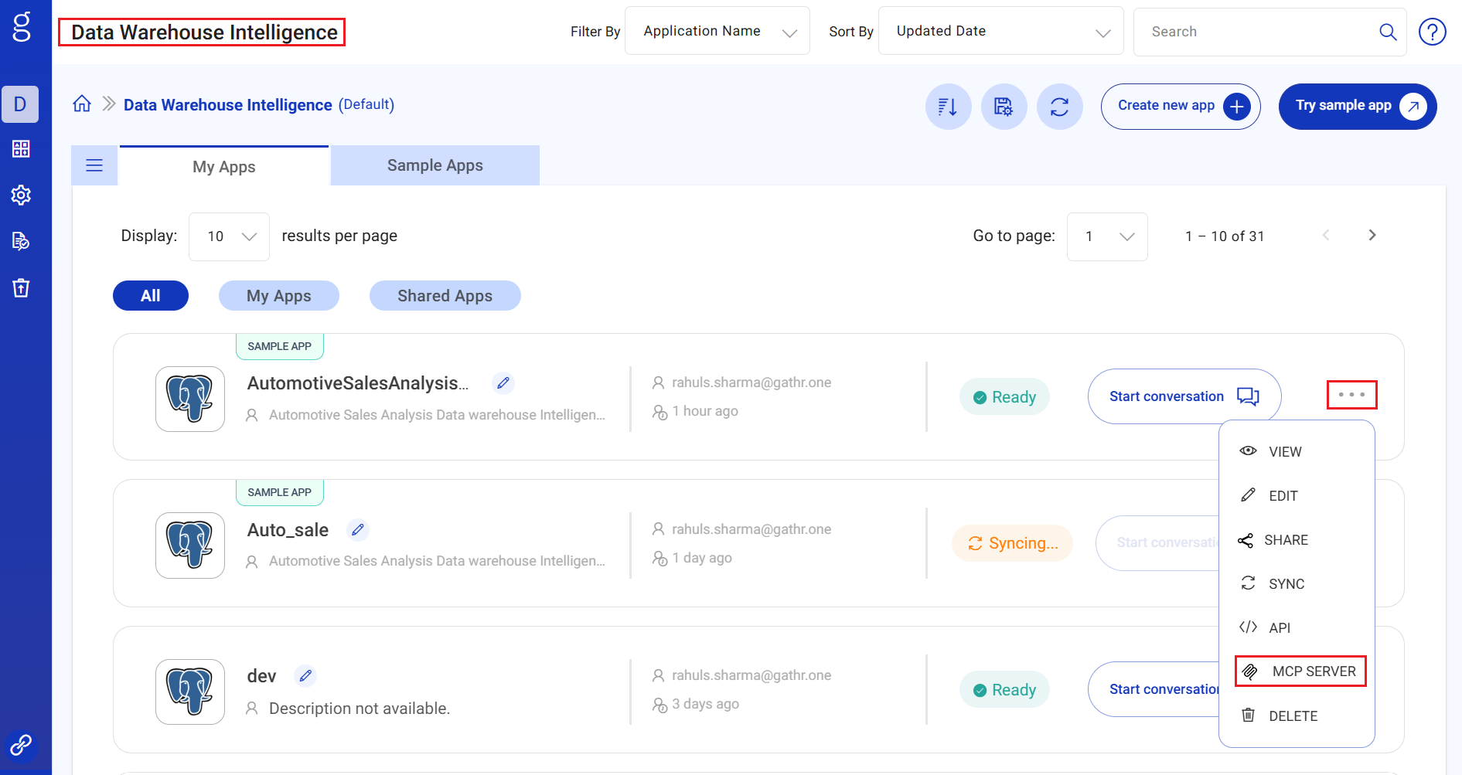Open the results per page dropdown
Screen dimensions: 1462x775
point(230,236)
